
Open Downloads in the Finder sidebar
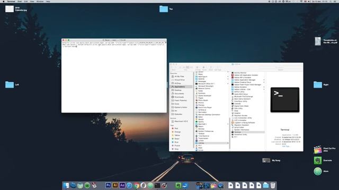point(179,97)
